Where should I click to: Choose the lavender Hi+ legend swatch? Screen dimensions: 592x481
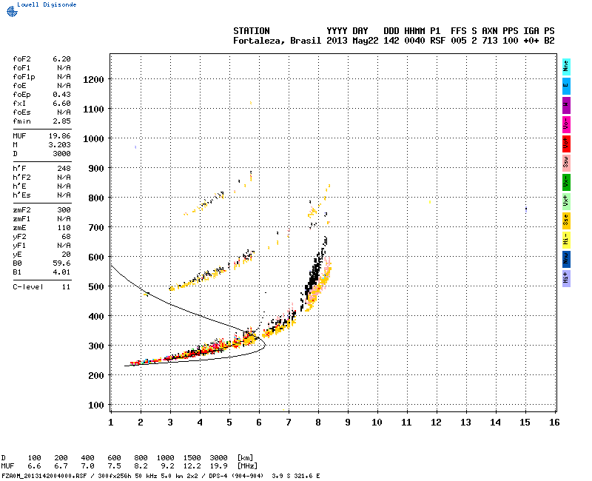coord(566,279)
